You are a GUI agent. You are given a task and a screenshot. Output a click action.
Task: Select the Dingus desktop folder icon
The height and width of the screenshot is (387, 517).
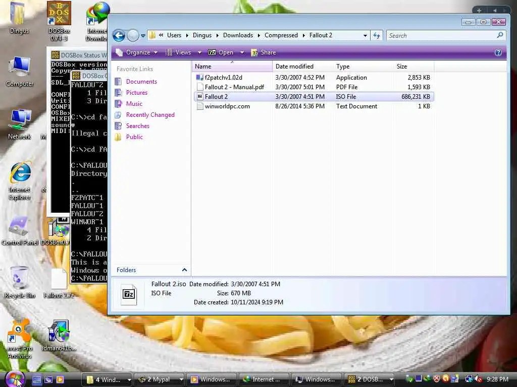coord(19,19)
